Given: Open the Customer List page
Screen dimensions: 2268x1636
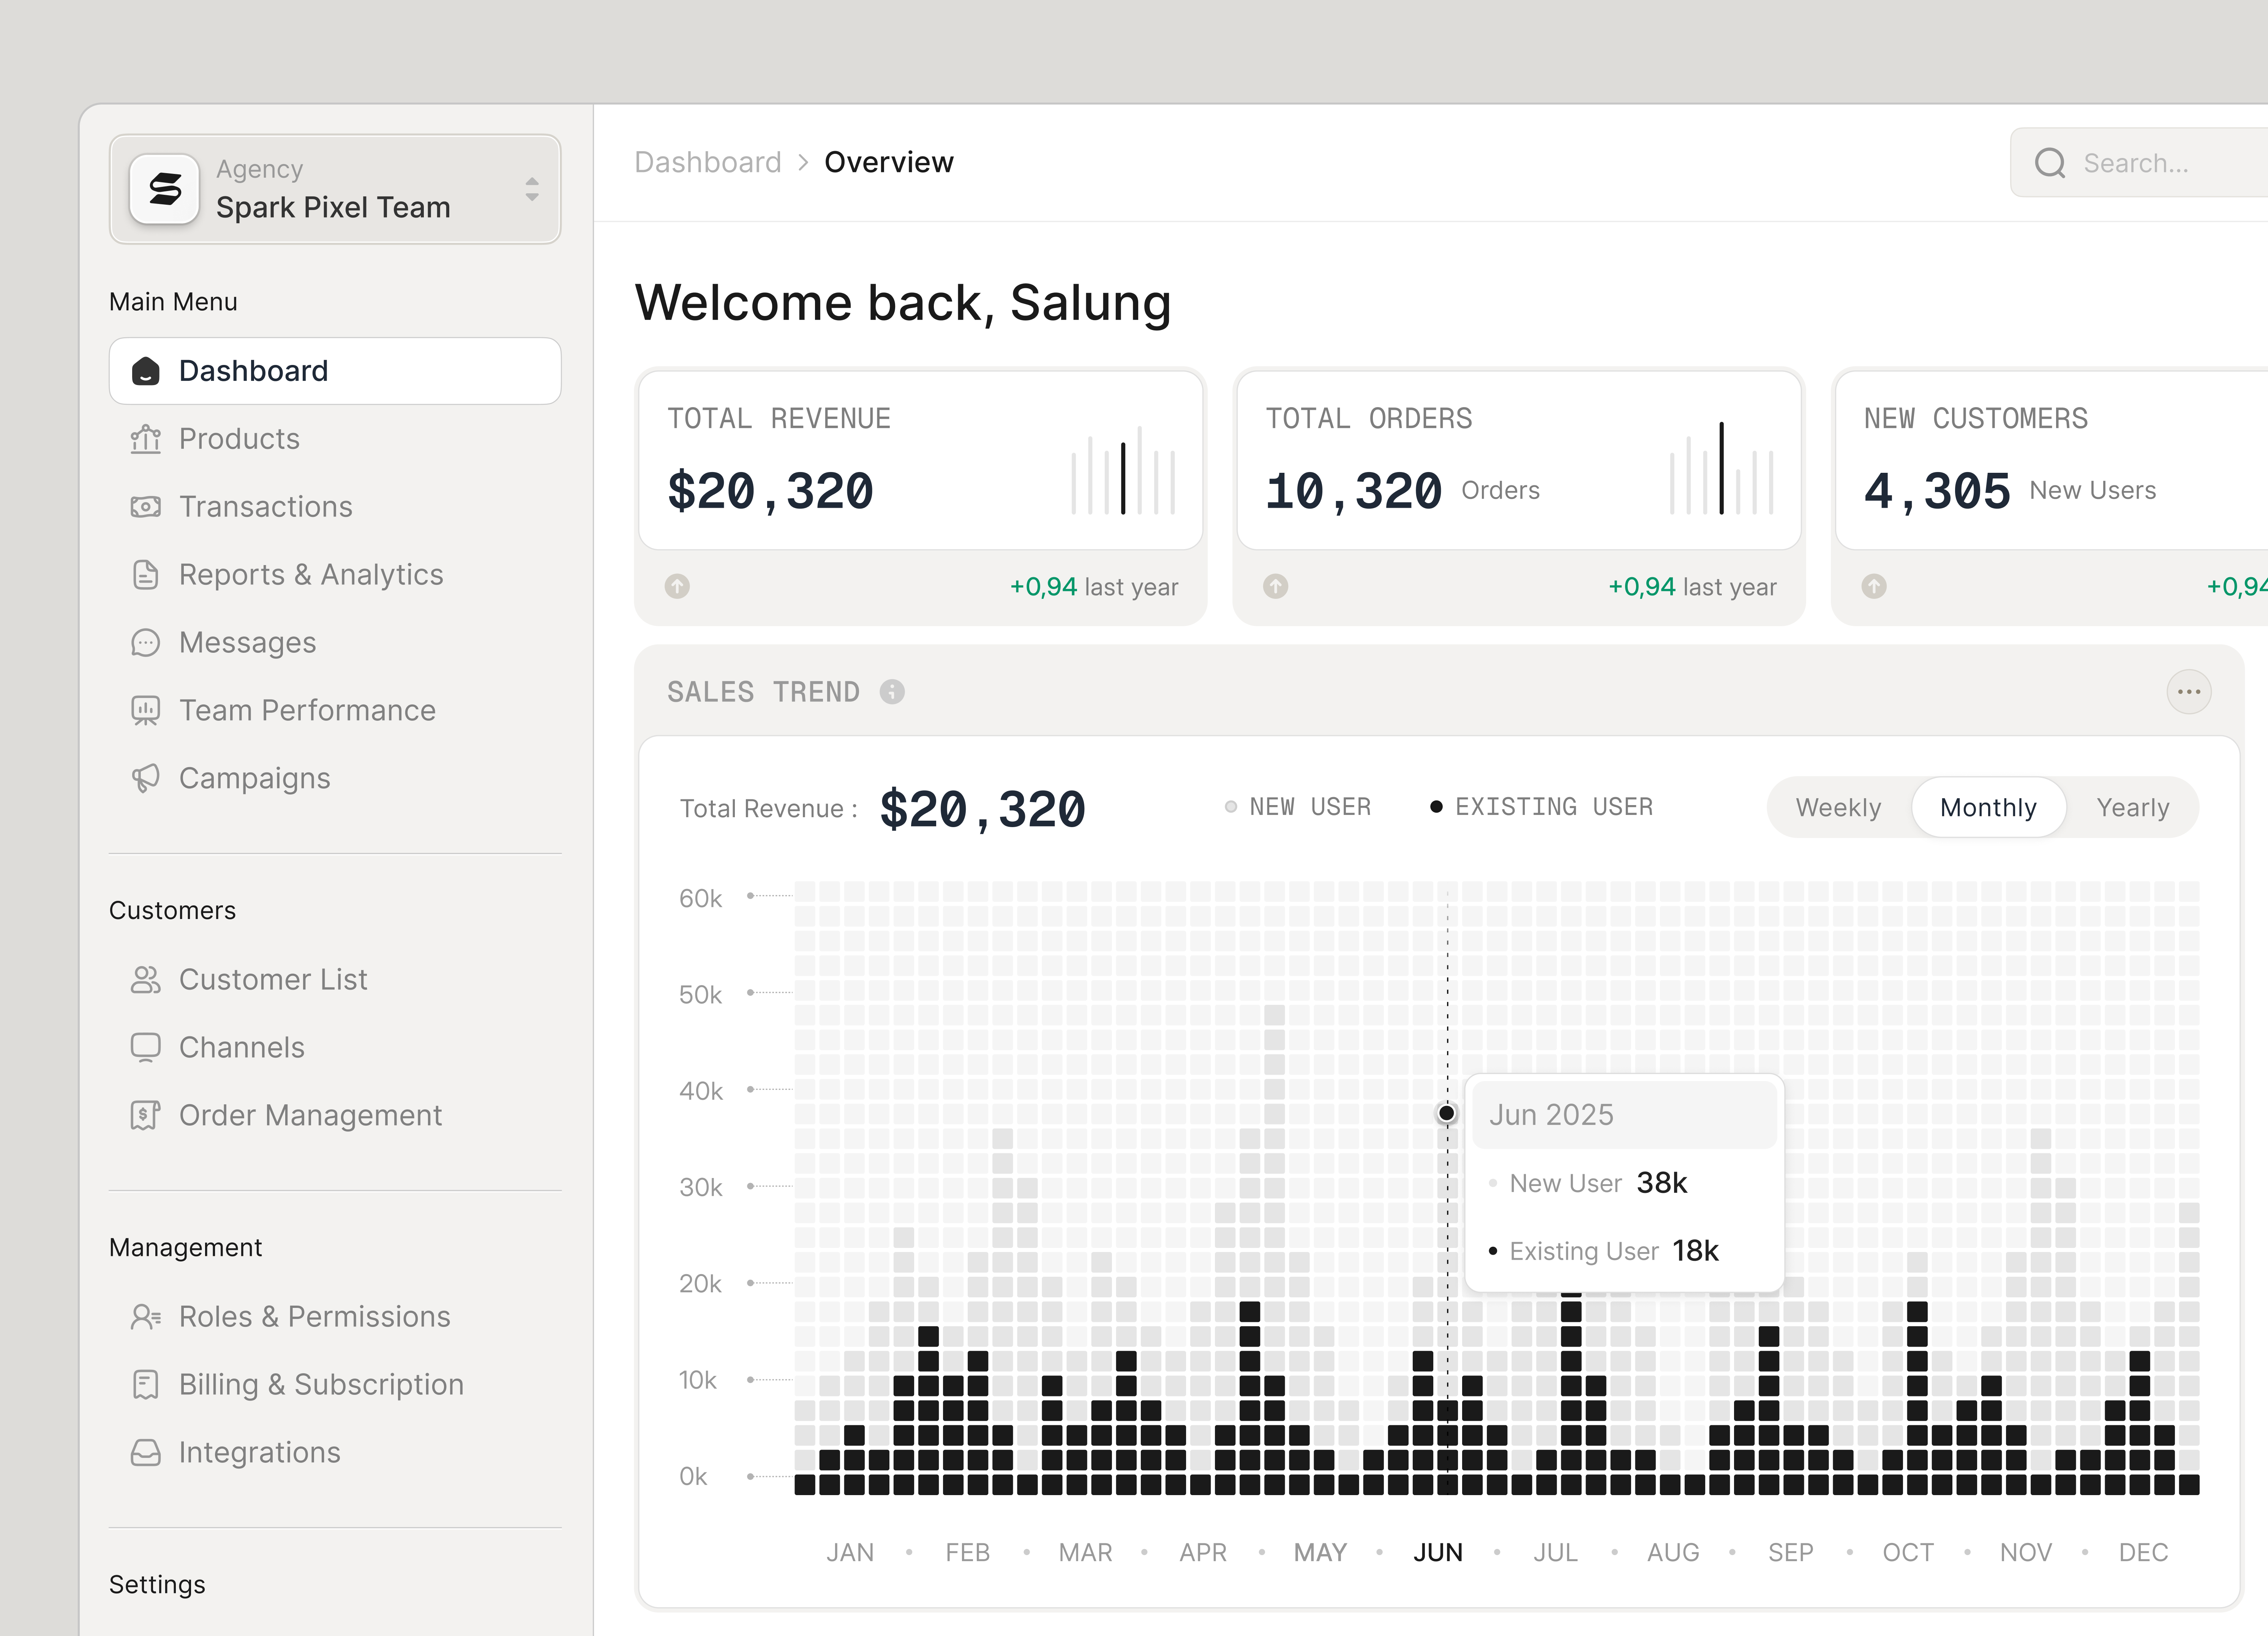Looking at the screenshot, I should (273, 979).
